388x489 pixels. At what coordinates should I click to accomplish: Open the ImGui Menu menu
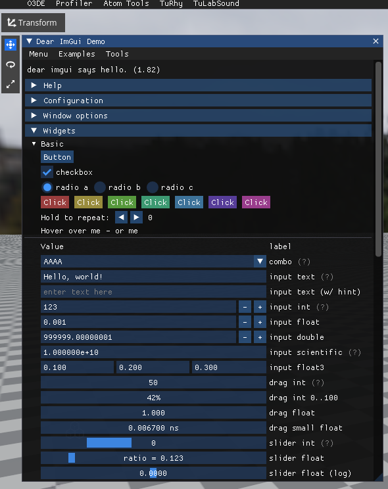click(38, 54)
